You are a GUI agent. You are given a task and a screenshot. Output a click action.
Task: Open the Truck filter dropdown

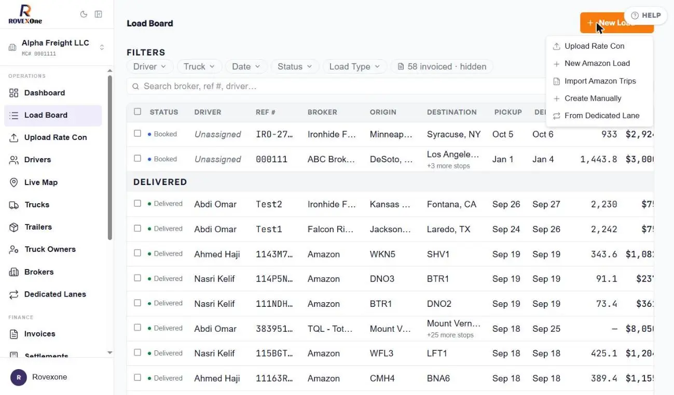[200, 66]
